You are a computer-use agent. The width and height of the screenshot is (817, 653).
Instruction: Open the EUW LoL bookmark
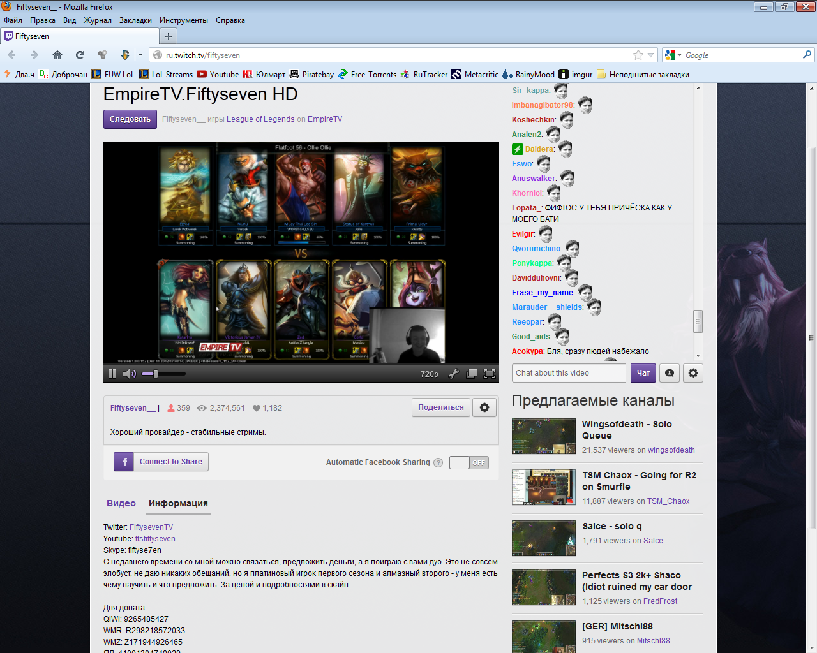(113, 75)
